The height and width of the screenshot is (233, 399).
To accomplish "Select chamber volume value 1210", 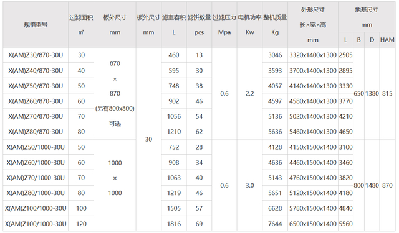I will [174, 132].
